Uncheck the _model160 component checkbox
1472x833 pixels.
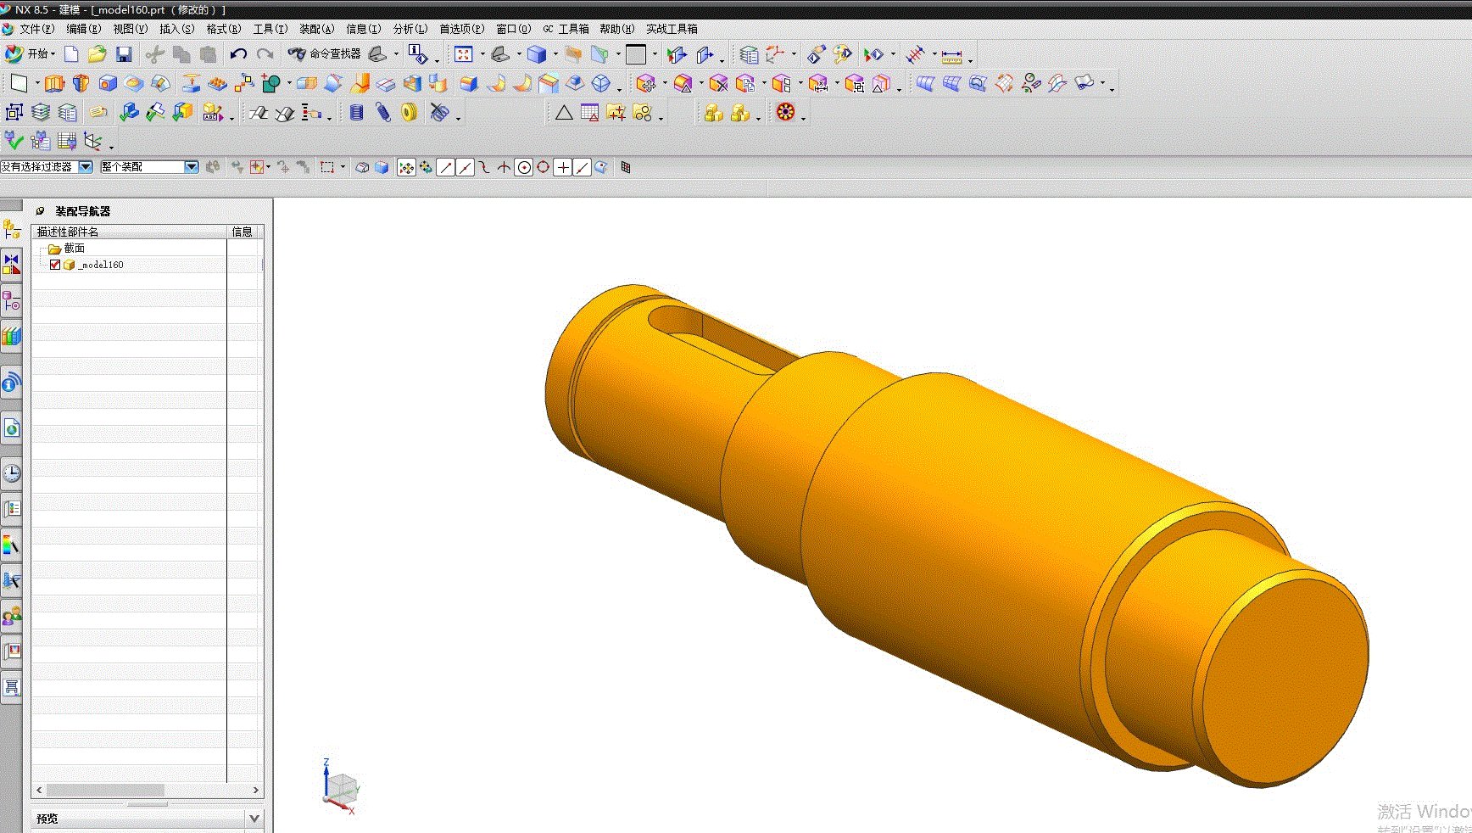pyautogui.click(x=55, y=265)
